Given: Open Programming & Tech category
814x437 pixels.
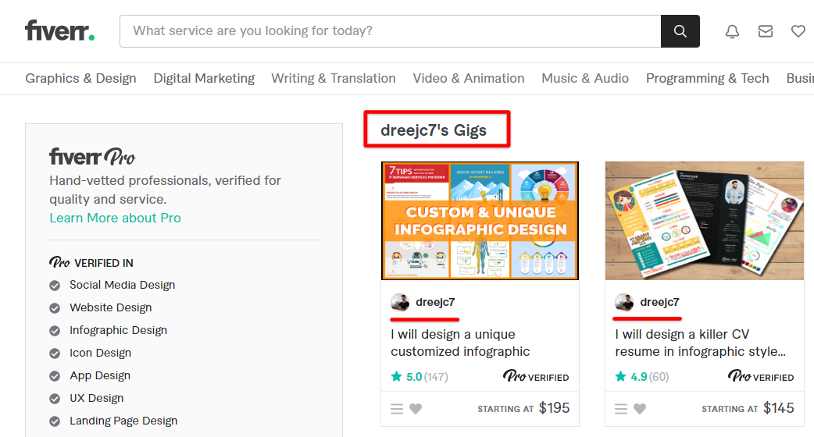Looking at the screenshot, I should [x=708, y=78].
